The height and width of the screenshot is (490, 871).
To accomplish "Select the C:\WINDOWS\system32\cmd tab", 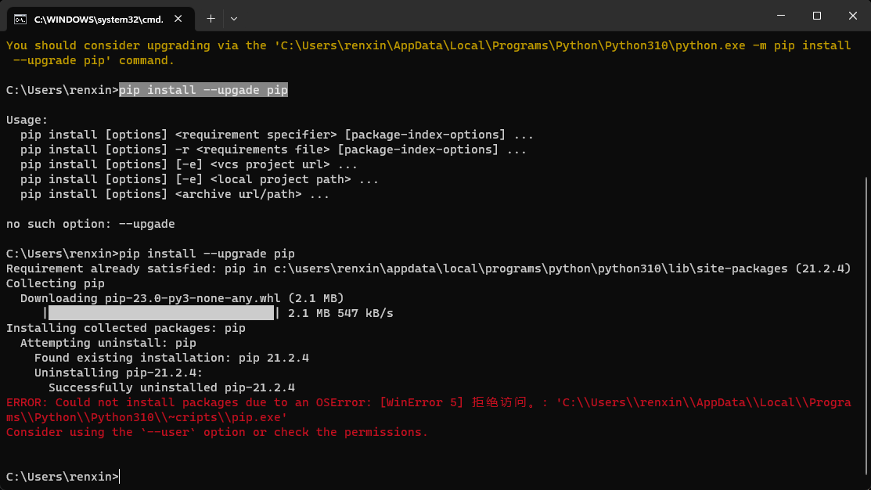I will tap(98, 18).
